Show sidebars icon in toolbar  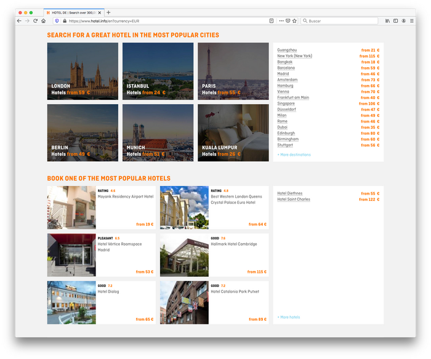(x=395, y=21)
